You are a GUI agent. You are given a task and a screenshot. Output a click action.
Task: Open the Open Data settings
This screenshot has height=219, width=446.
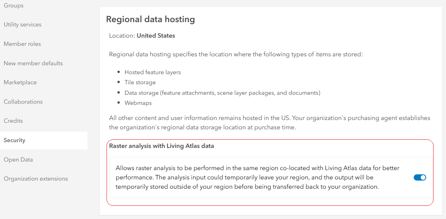(18, 160)
